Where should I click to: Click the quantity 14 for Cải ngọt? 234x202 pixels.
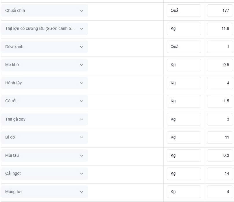tap(220, 173)
